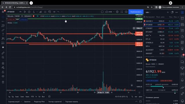Screen dimensions: 185x104
Task: Set range to Все
Action: [x=43, y=96]
